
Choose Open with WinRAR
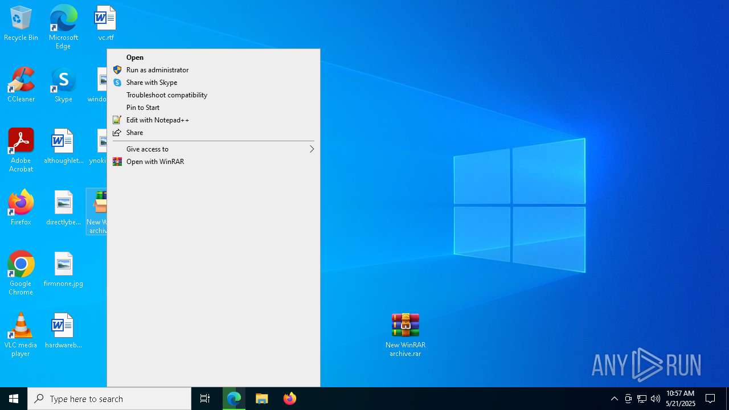214,162
